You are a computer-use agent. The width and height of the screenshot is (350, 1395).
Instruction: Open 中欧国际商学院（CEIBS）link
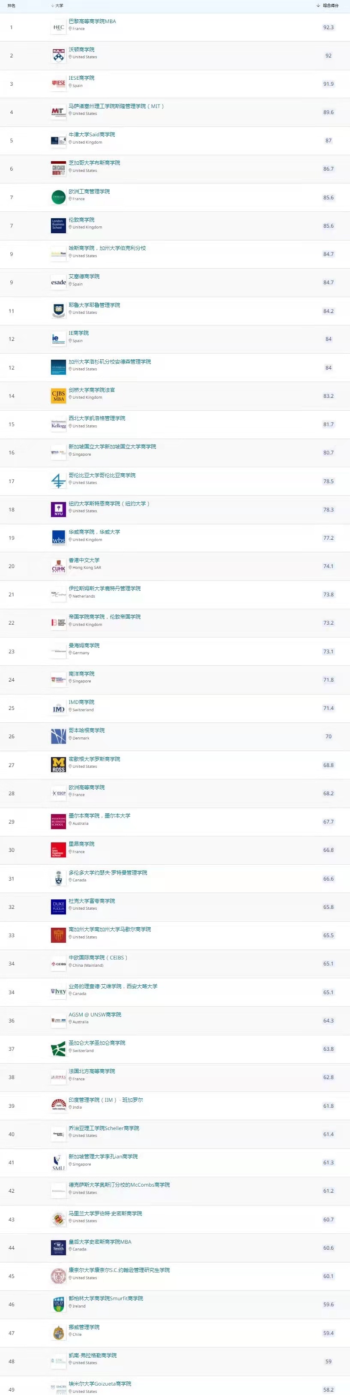tap(98, 957)
